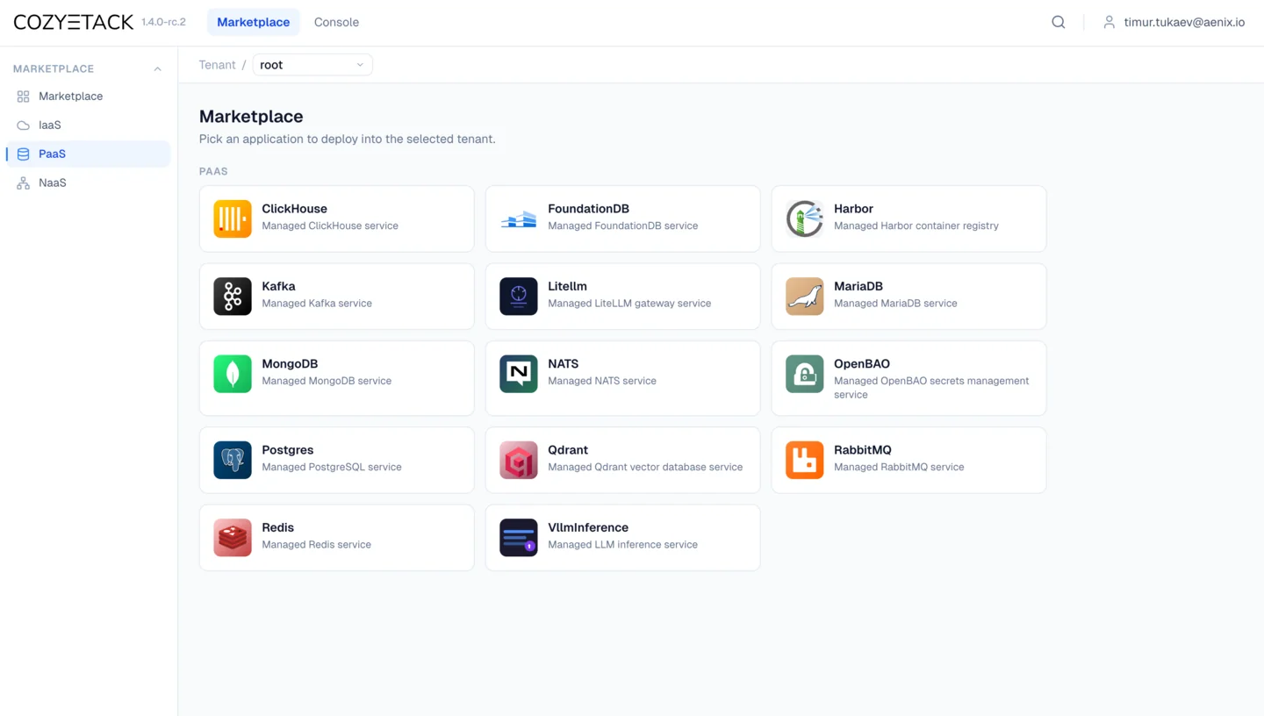Click the RabbitMQ app icon
The height and width of the screenshot is (716, 1264).
point(805,460)
